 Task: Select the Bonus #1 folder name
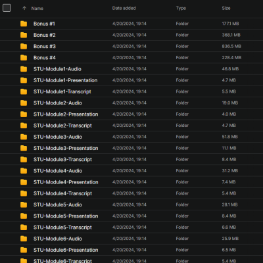click(x=44, y=24)
